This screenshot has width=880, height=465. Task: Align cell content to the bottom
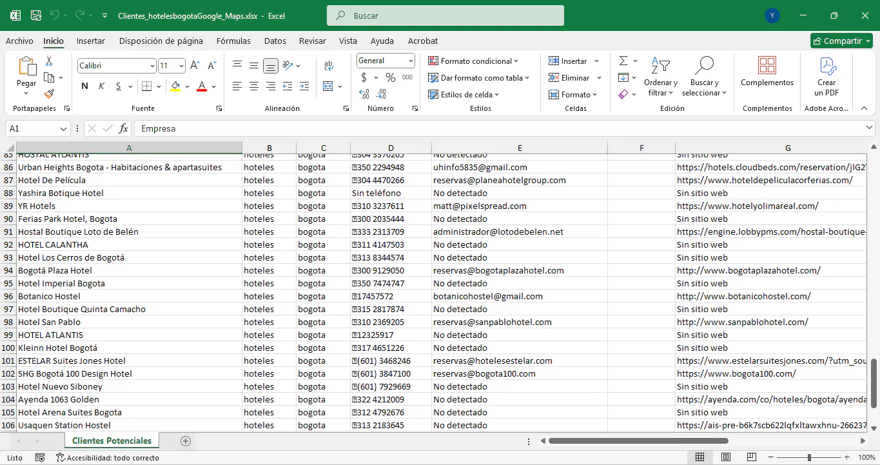(271, 65)
